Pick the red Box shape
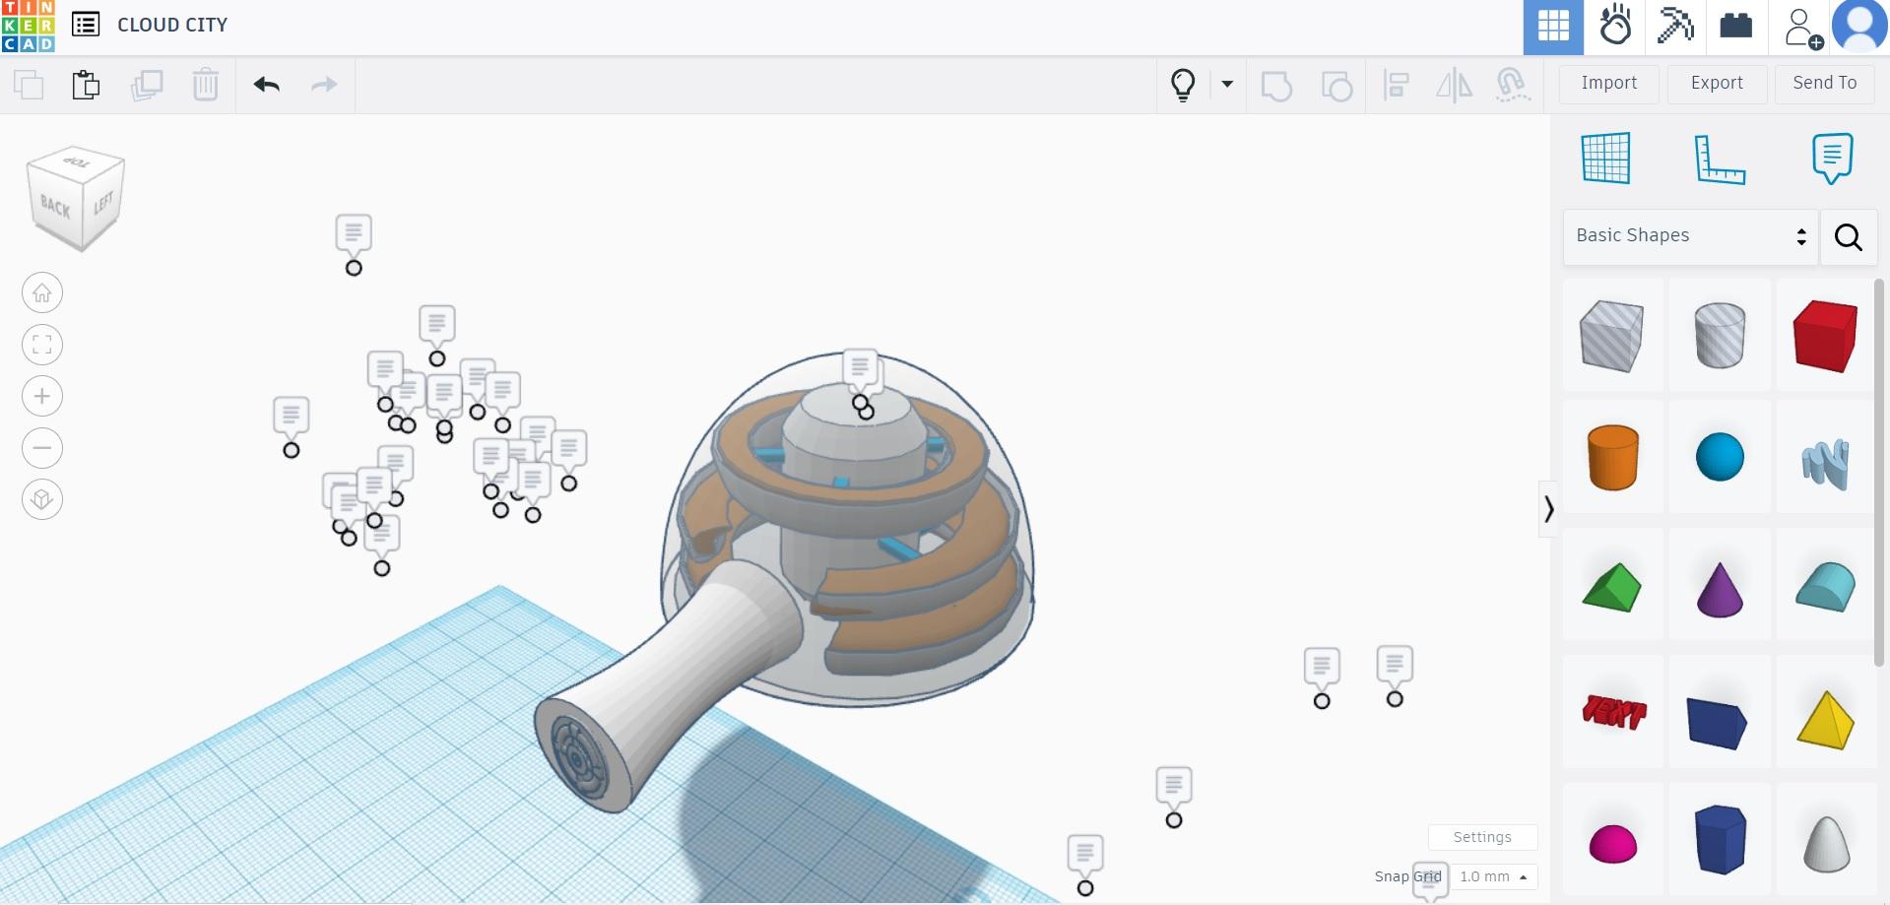The height and width of the screenshot is (905, 1890). [x=1825, y=336]
